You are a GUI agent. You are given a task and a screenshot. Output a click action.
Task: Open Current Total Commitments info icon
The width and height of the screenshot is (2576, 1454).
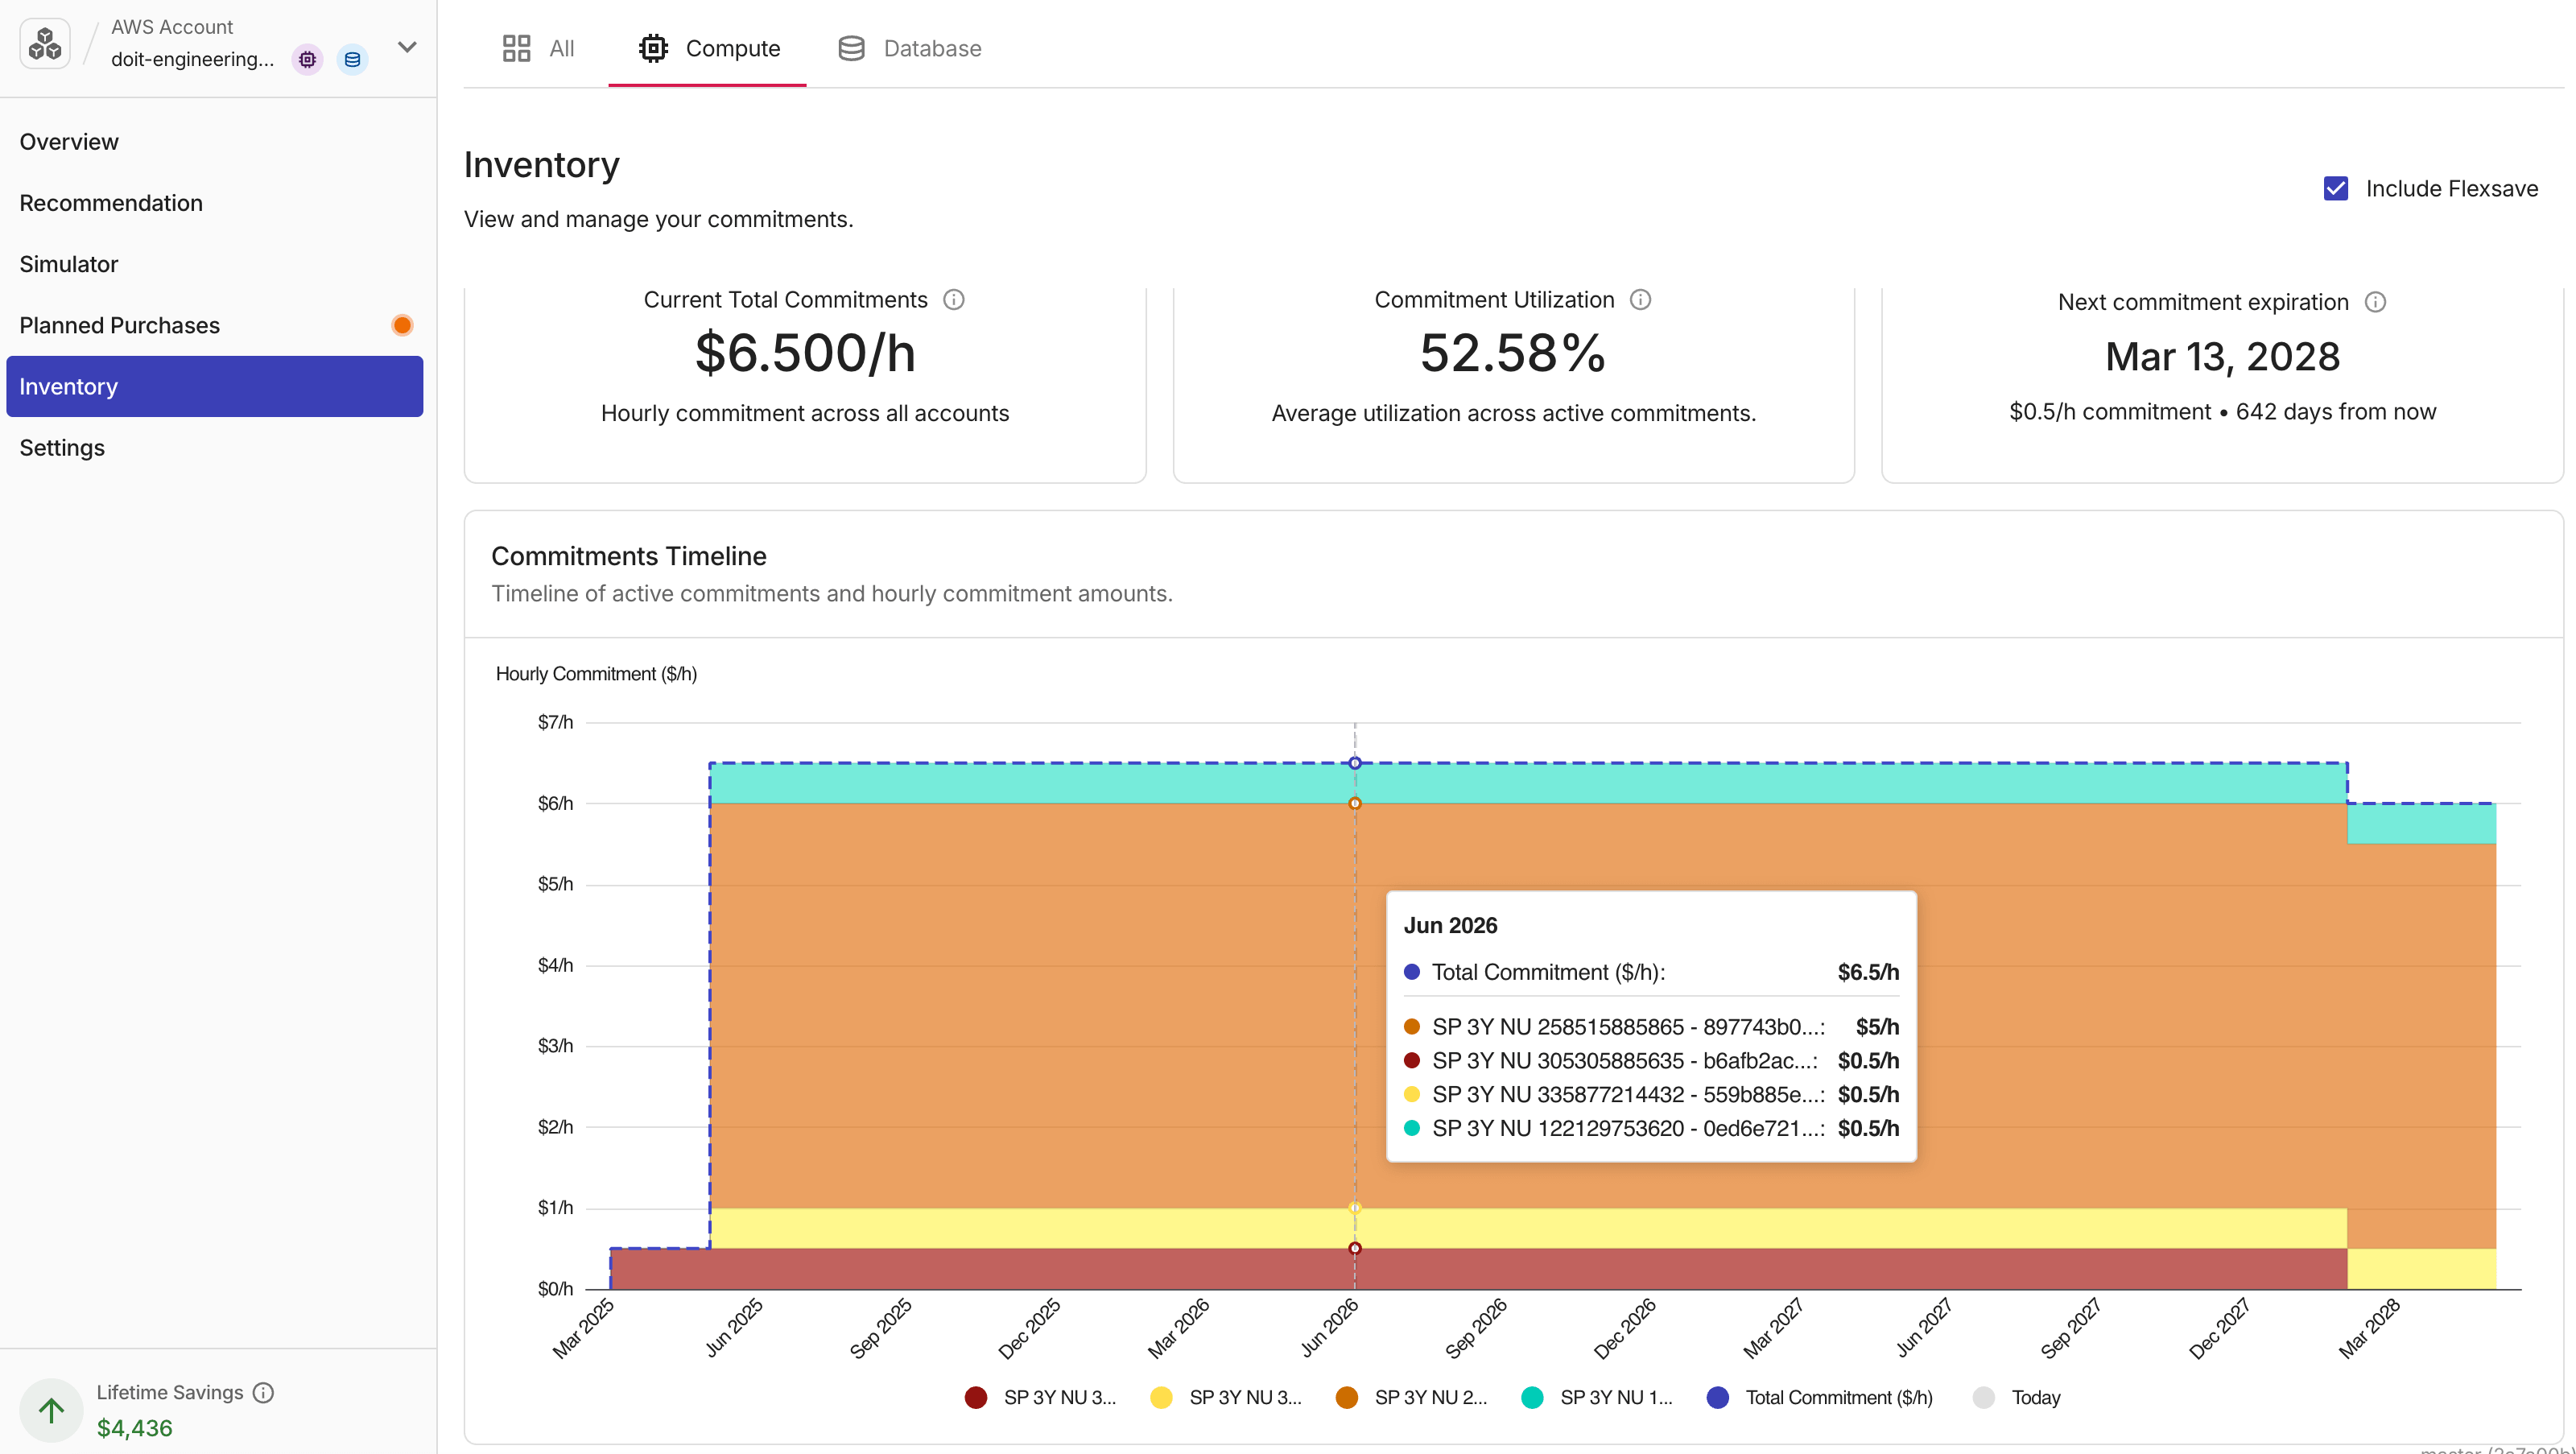[954, 300]
